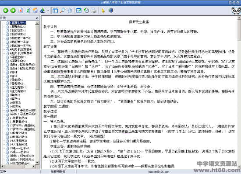The width and height of the screenshot is (241, 174).
Task: Click the document icon beside 7雷电颂41
Action: tap(7, 80)
